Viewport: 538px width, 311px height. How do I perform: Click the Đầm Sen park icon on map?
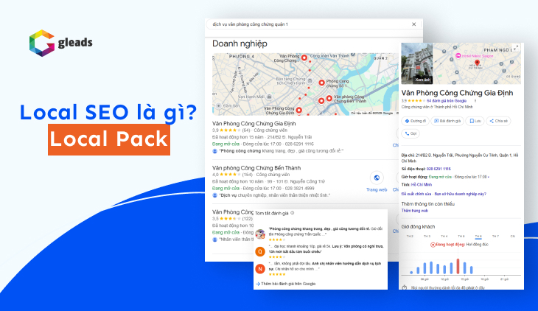click(x=219, y=106)
